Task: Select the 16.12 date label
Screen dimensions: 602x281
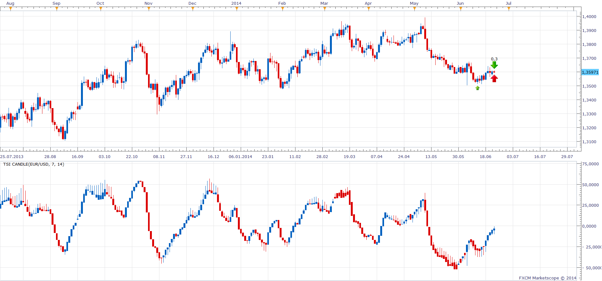Action: (213, 156)
